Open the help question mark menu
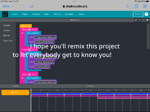This screenshot has height=112, width=150. tap(146, 14)
